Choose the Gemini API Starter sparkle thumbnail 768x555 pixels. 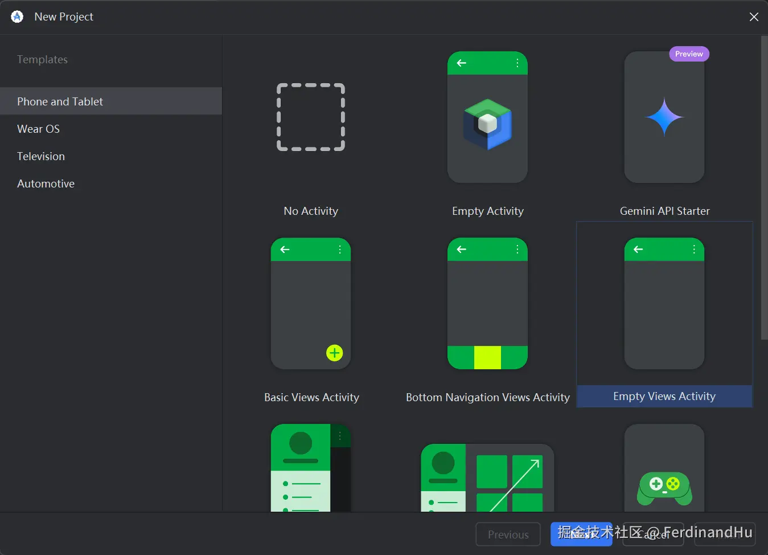point(664,117)
